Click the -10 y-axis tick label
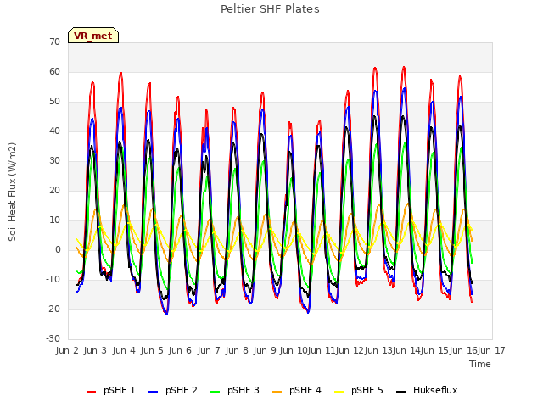This screenshot has width=543, height=407. pos(53,279)
